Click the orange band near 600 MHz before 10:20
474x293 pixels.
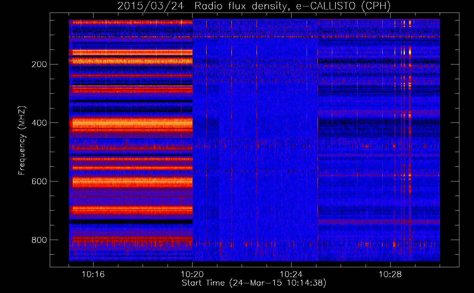(x=132, y=182)
